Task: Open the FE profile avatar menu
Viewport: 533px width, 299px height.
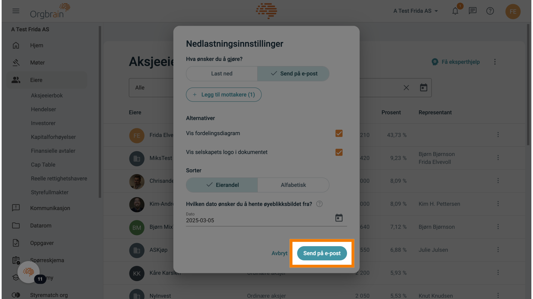Action: click(x=513, y=12)
